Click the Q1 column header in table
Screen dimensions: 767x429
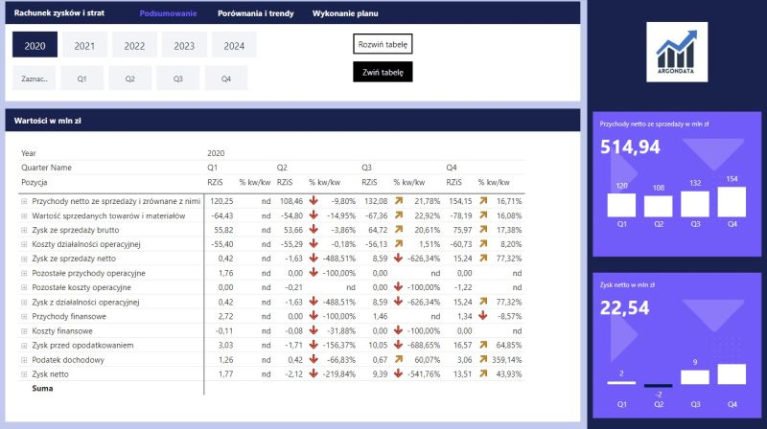[213, 167]
